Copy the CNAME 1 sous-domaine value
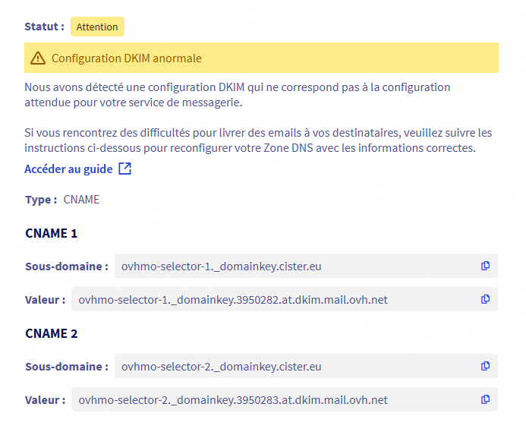This screenshot has width=526, height=432. 485,266
